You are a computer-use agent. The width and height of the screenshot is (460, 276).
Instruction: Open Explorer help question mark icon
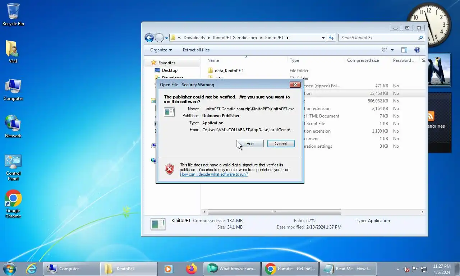tap(417, 50)
